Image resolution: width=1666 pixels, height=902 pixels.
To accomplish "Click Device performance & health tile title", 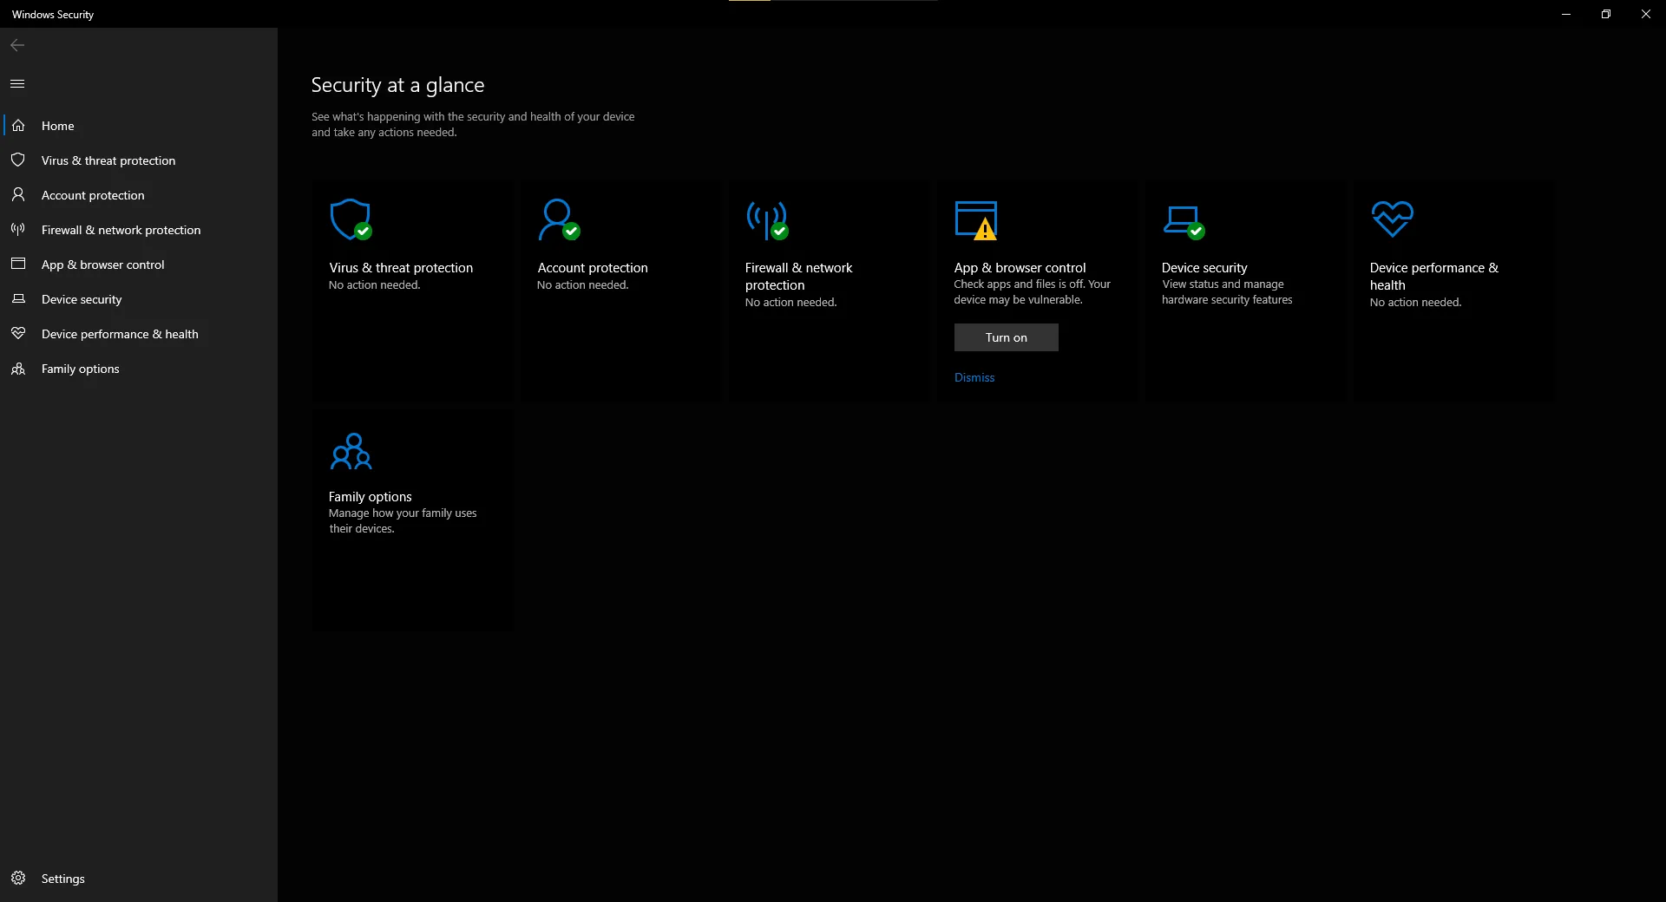I will pyautogui.click(x=1433, y=277).
